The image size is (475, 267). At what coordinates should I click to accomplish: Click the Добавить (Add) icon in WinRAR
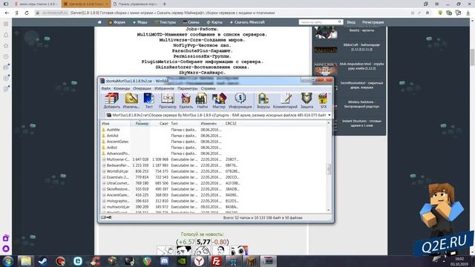[x=112, y=101]
